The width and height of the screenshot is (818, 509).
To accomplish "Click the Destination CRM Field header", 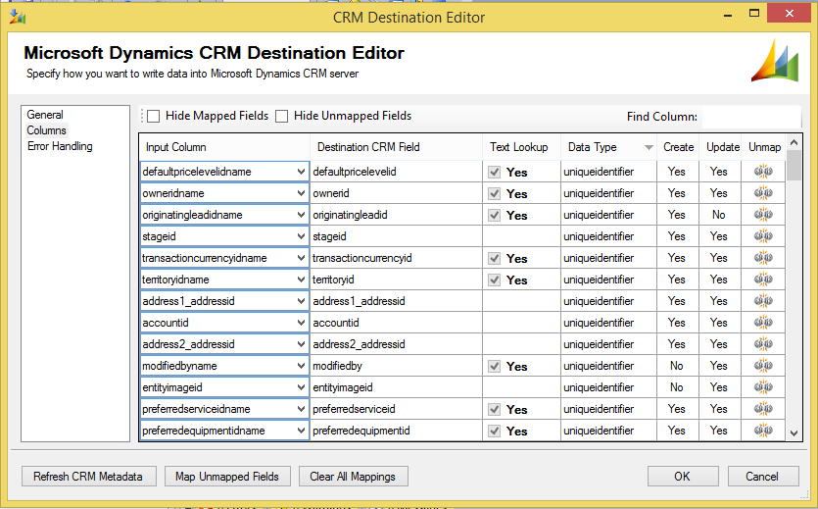I will [397, 147].
